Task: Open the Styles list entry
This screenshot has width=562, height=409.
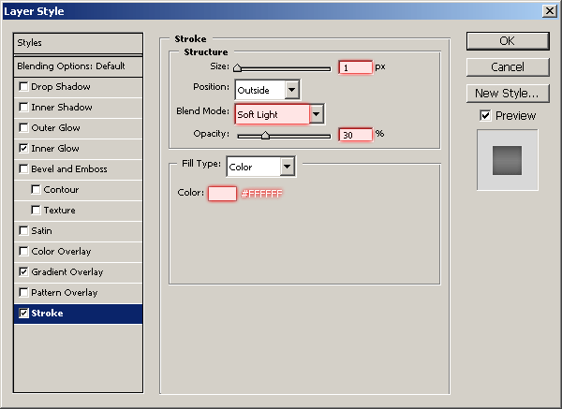Action: tap(78, 43)
